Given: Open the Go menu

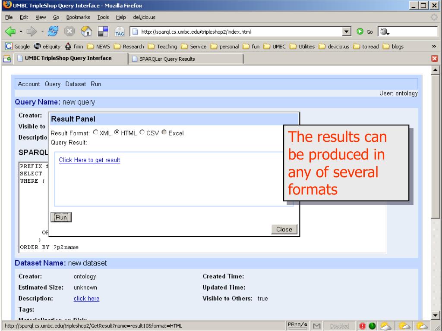Looking at the screenshot, I should 56,17.
